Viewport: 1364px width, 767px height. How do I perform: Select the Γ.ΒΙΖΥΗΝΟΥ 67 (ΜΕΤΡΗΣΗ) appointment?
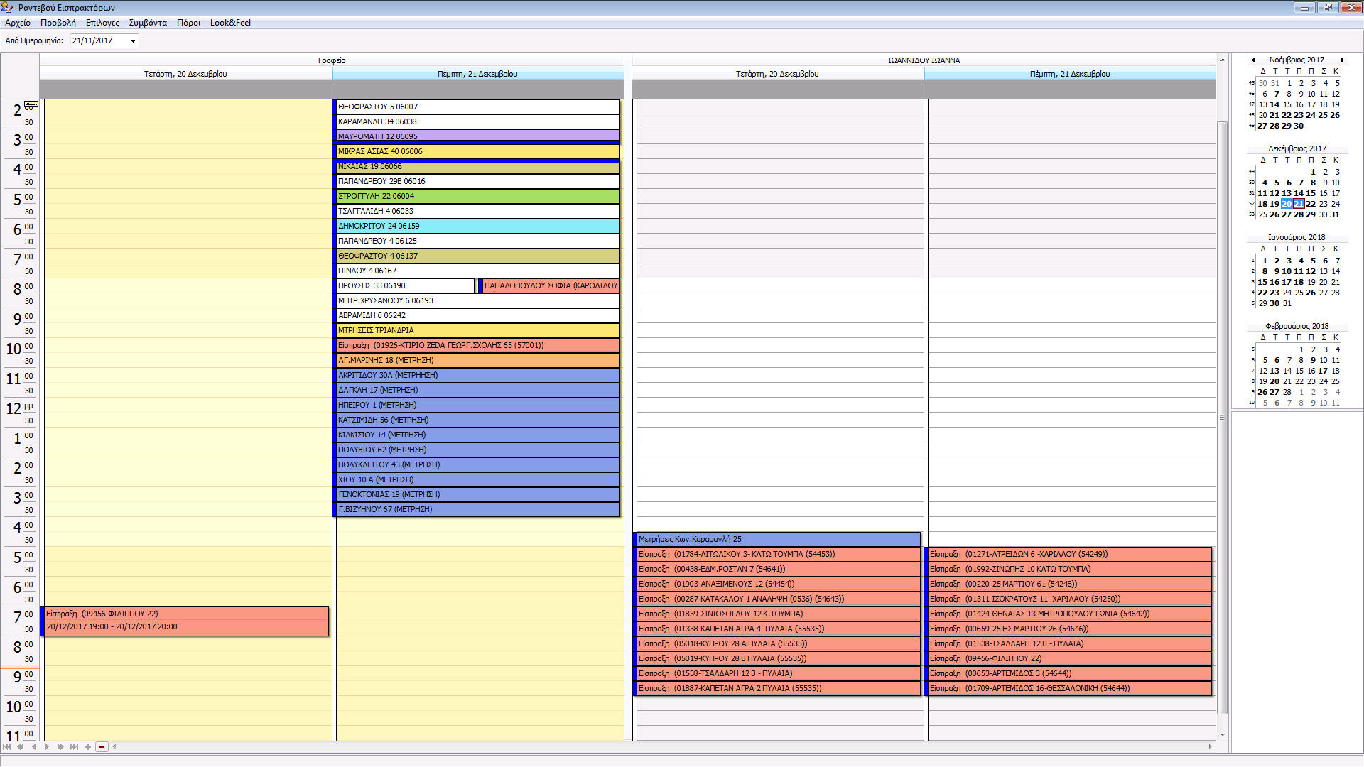477,509
